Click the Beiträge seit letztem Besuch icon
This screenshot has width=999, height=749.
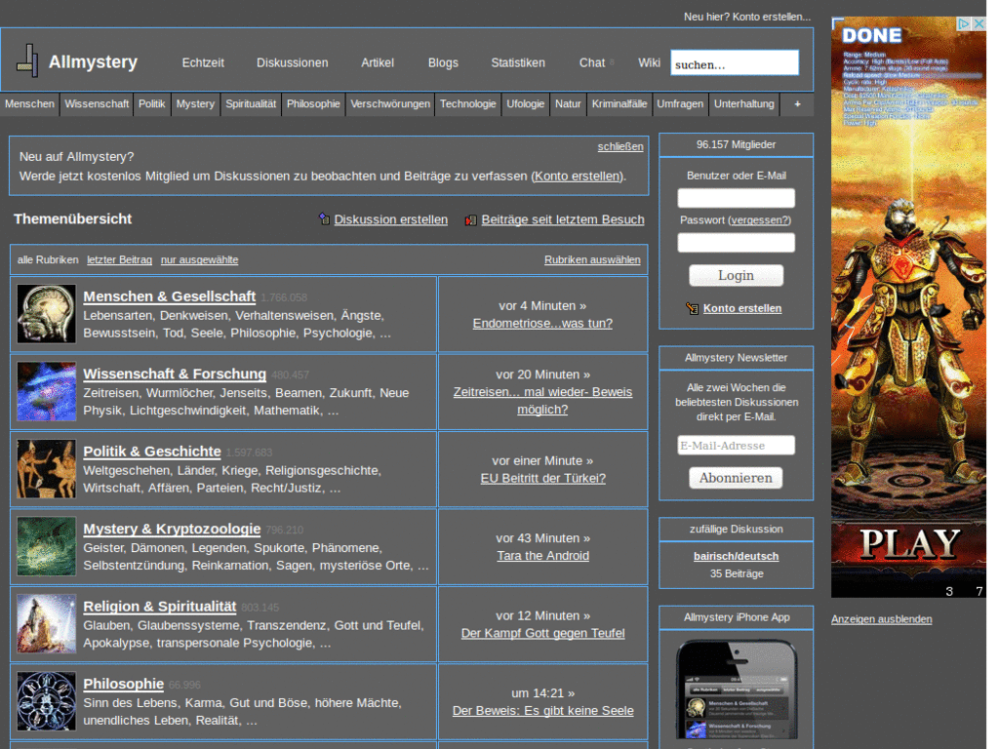[471, 220]
